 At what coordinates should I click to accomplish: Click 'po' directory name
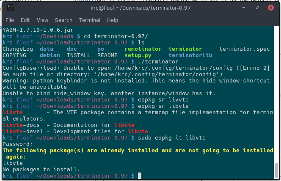coord(101,49)
